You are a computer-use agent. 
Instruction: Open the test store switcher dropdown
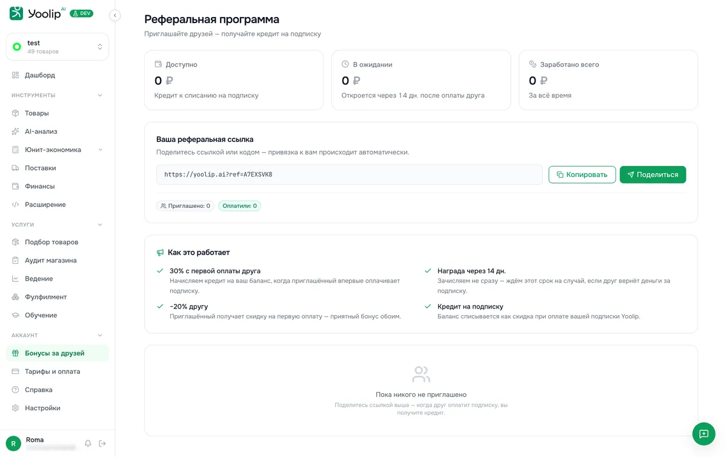[x=58, y=47]
